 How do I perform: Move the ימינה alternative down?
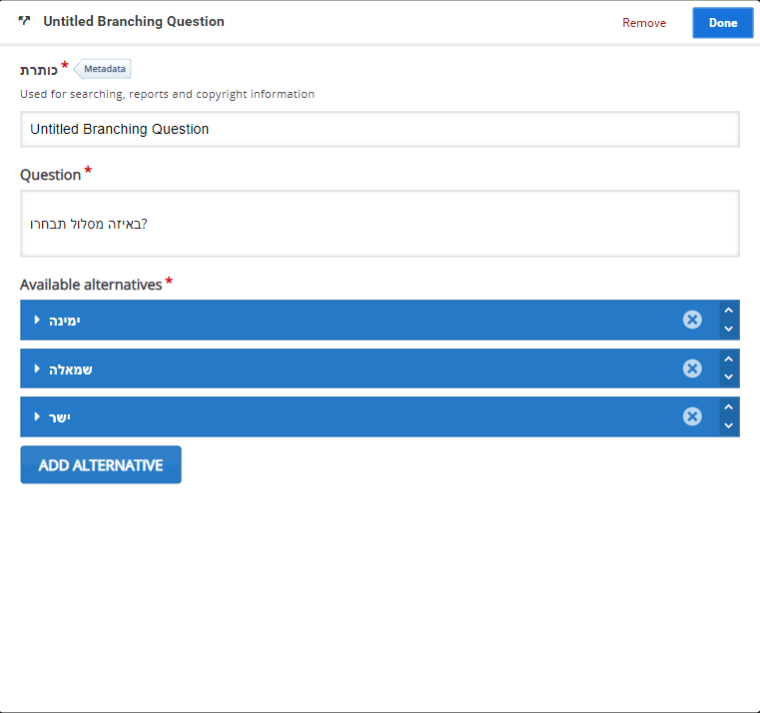coord(729,330)
